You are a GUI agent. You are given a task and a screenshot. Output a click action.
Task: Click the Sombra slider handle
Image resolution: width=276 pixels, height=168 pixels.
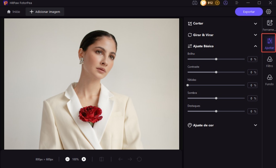pos(216,98)
